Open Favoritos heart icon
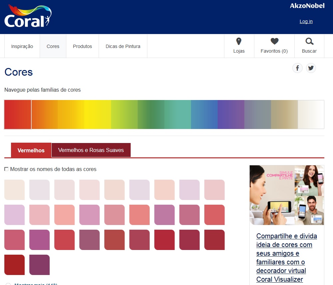The width and height of the screenshot is (333, 285). click(274, 42)
